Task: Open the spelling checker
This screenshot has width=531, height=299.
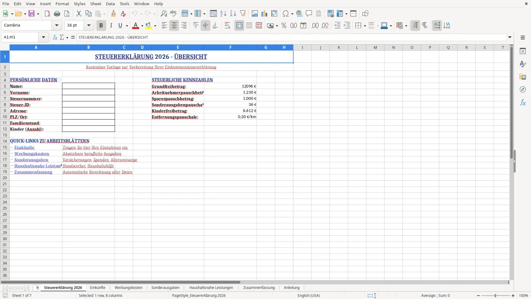Action: tap(173, 13)
